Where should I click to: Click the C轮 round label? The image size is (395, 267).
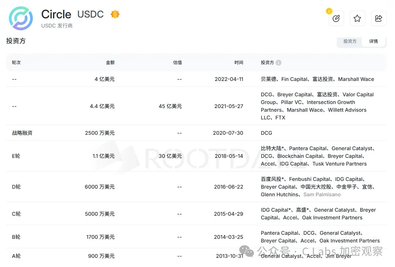click(16, 214)
